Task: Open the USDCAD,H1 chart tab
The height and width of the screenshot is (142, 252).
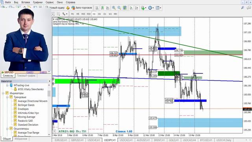Action: (126, 140)
